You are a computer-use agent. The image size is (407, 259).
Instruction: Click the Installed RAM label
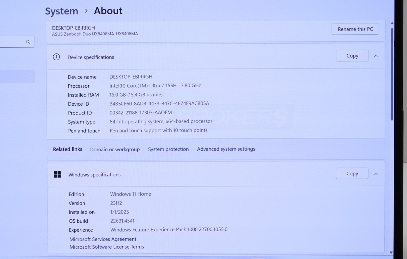pos(83,95)
